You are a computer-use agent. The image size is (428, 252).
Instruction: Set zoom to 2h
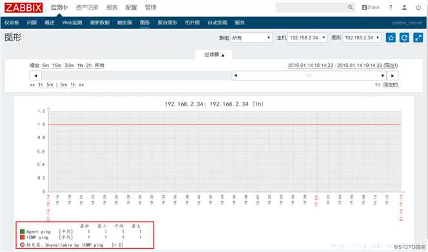pyautogui.click(x=89, y=66)
